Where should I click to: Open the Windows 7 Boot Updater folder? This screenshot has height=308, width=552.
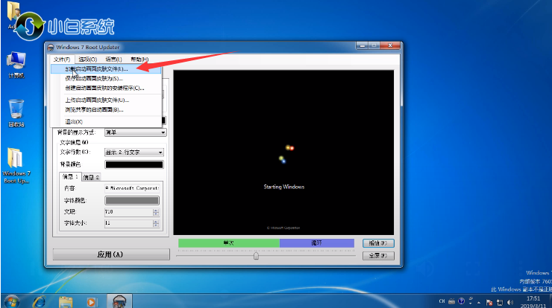pos(16,162)
